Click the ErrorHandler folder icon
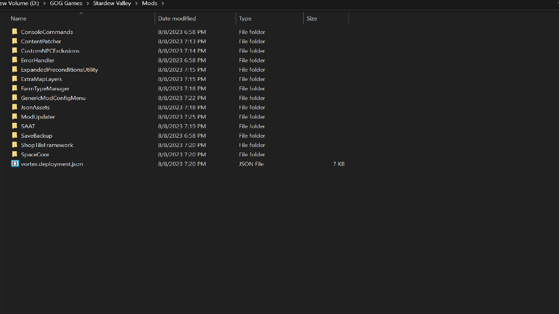 pyautogui.click(x=15, y=60)
